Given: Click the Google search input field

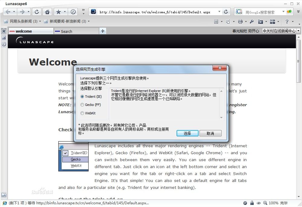Looking at the screenshot, I should 262,12.
